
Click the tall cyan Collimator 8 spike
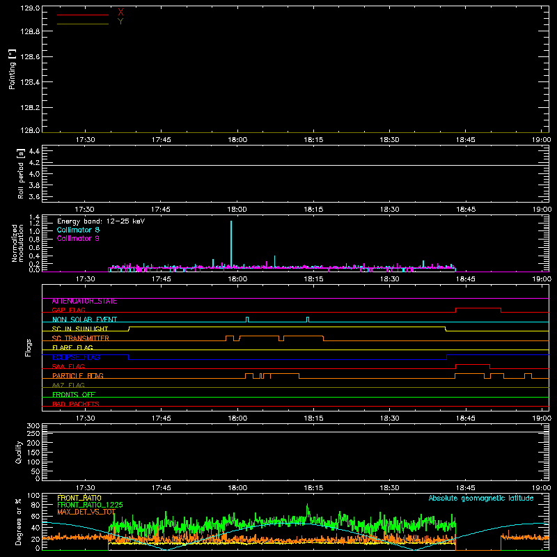coord(231,244)
